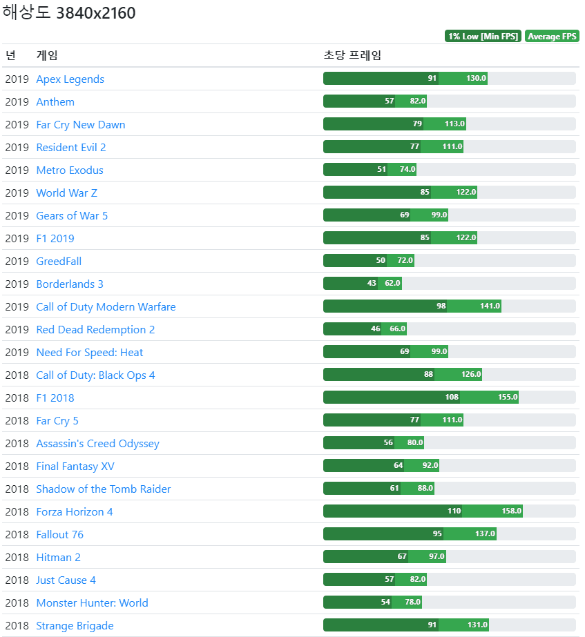585x637 pixels.
Task: Open the Anthem game link
Action: 55,101
